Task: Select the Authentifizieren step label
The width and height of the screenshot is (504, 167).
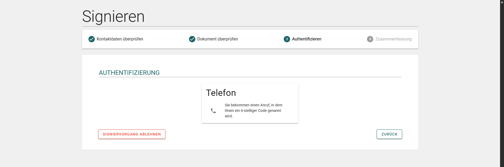Action: click(306, 39)
